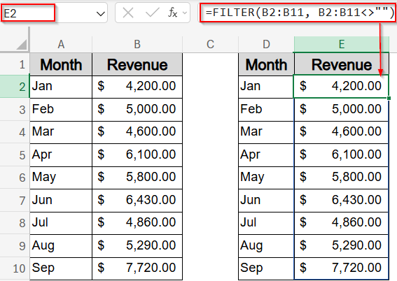Click the Month header cell in column A
The width and height of the screenshot is (397, 281).
(x=61, y=64)
